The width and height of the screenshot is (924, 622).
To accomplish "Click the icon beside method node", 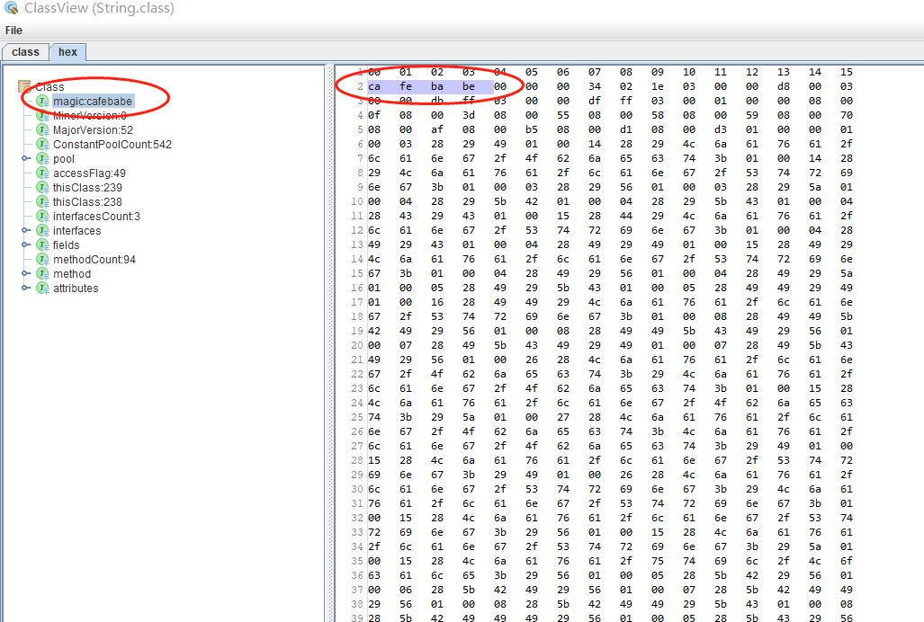I will (x=42, y=273).
